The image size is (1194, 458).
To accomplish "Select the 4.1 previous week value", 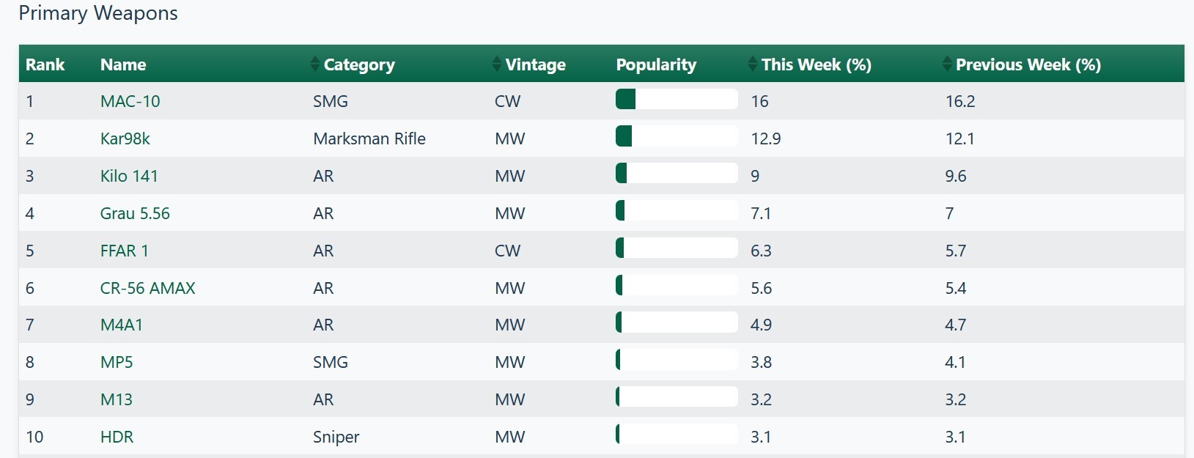I will [955, 362].
